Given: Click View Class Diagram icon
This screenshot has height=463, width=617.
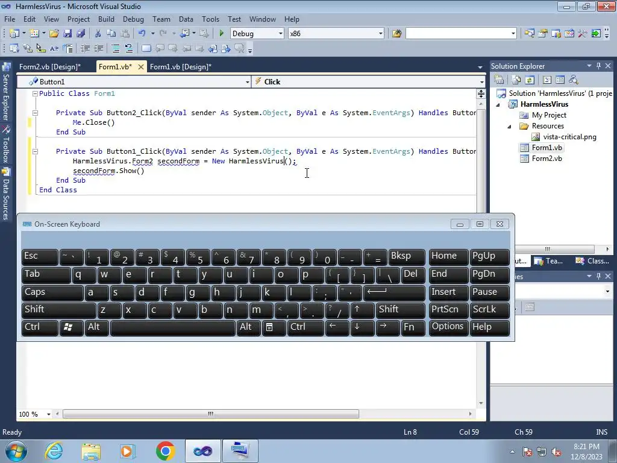Looking at the screenshot, I should (x=574, y=80).
